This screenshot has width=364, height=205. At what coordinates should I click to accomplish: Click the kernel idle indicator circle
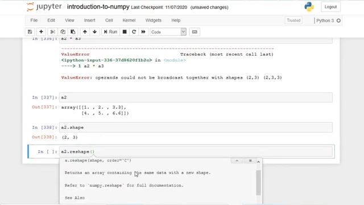[338, 20]
